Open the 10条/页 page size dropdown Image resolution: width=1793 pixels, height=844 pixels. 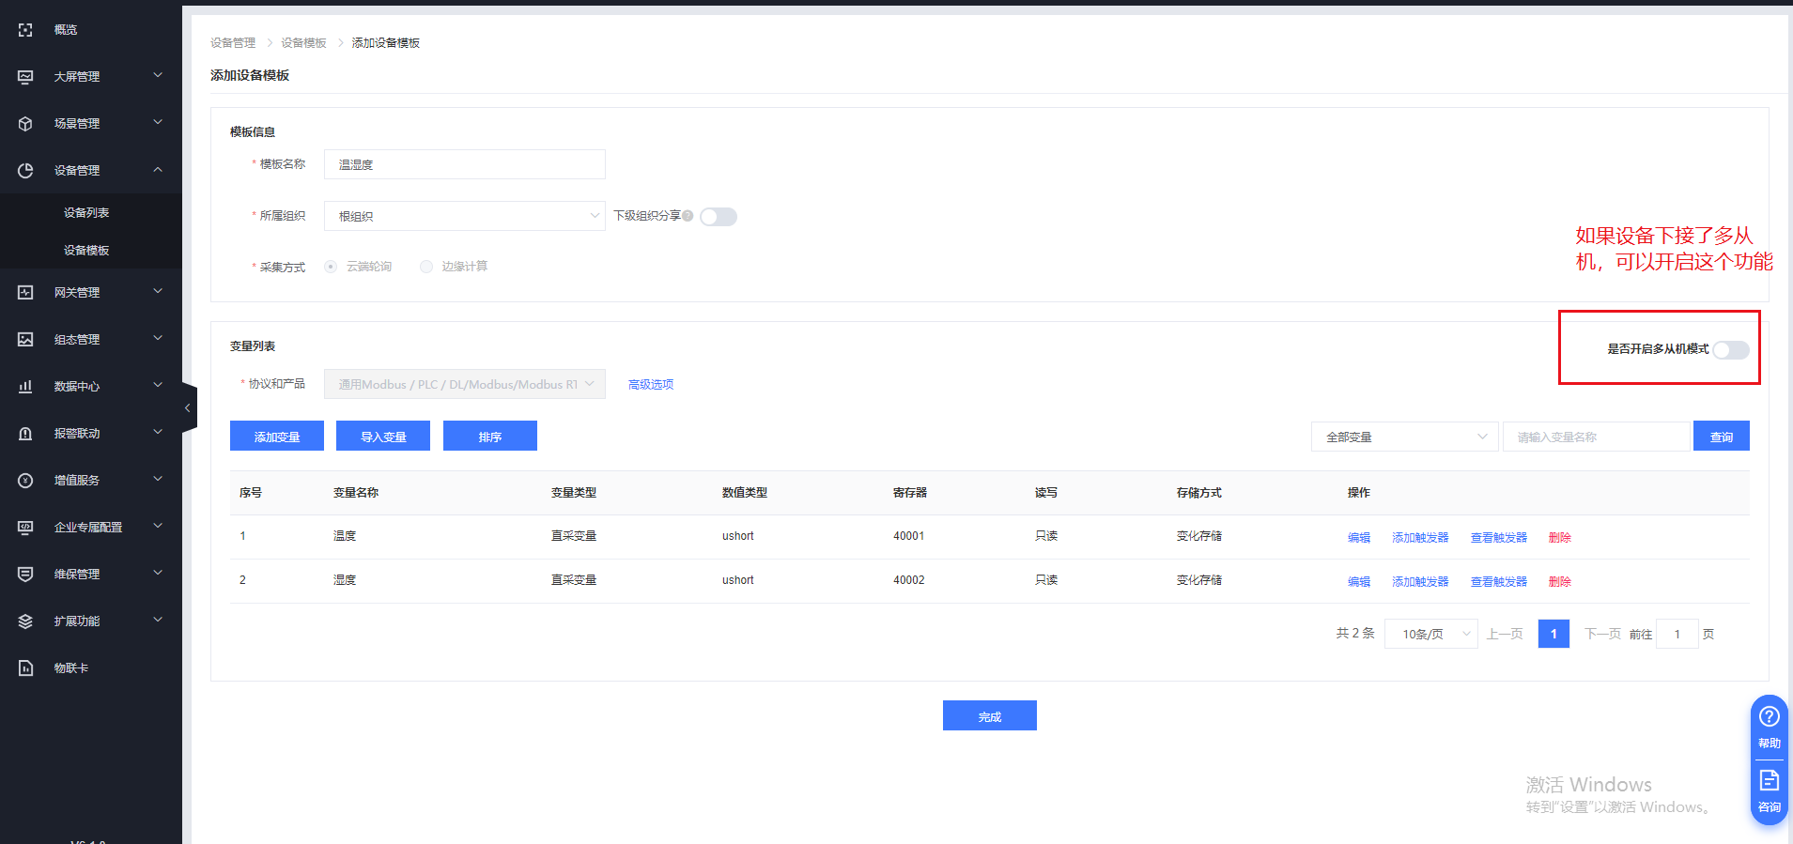click(1430, 635)
